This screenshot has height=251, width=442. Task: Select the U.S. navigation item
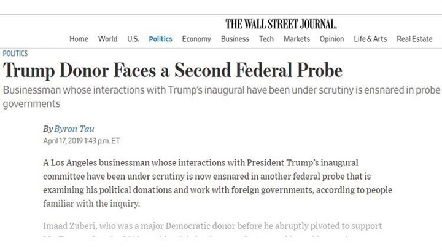click(x=133, y=39)
